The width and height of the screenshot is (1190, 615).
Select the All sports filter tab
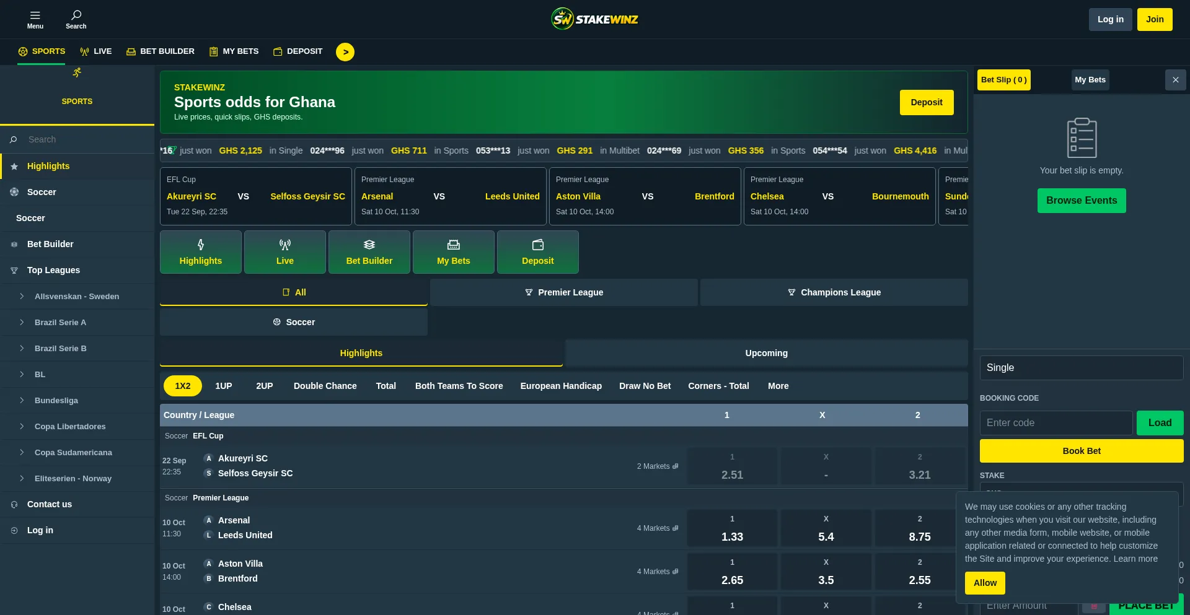coord(294,292)
